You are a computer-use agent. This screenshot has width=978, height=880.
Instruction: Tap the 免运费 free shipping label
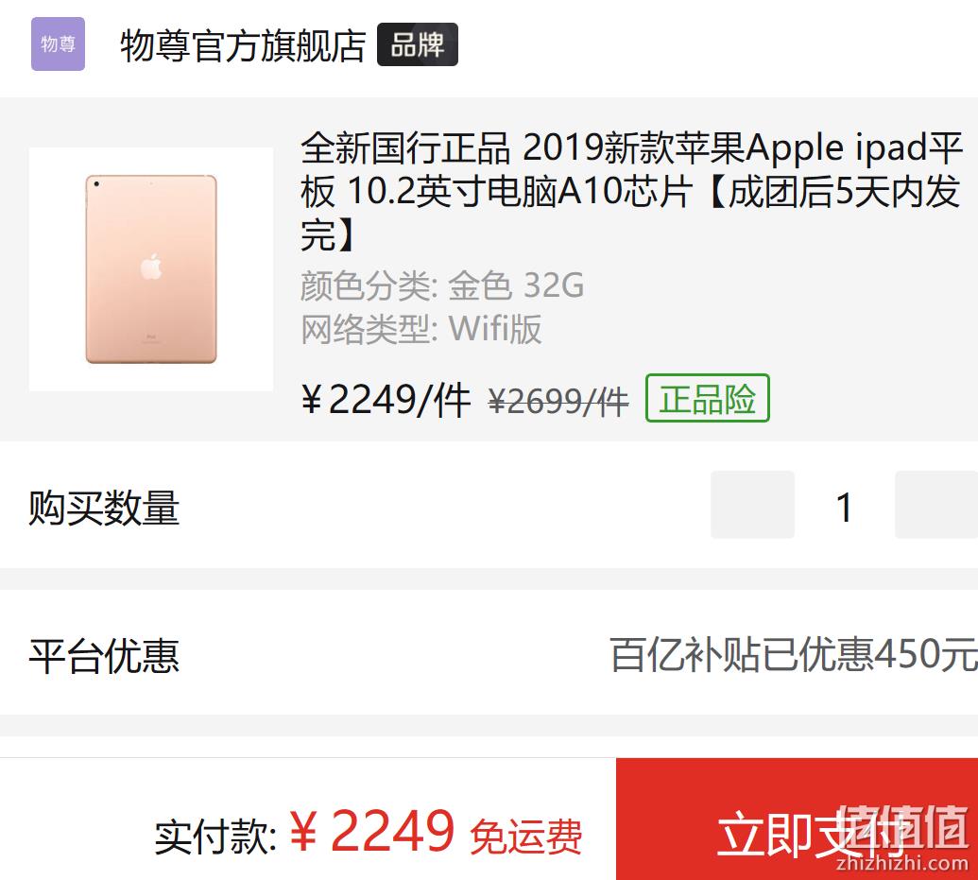[525, 837]
